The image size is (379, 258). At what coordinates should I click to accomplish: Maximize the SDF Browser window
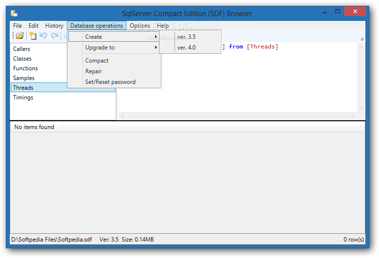338,11
